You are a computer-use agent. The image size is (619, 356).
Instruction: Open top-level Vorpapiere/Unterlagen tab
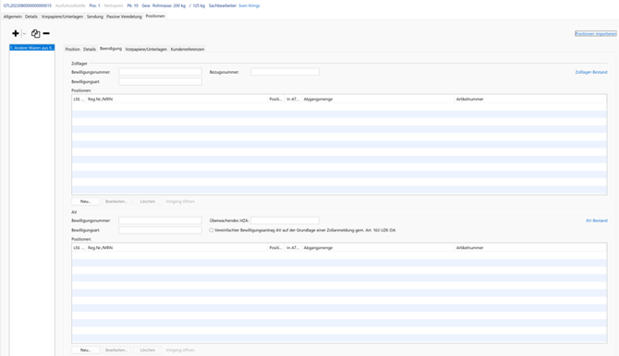63,17
